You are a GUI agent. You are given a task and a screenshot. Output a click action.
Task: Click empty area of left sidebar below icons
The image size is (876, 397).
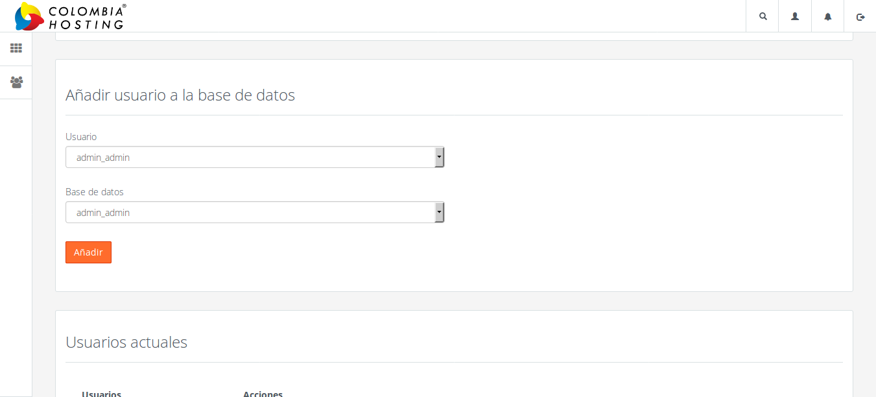[16, 247]
